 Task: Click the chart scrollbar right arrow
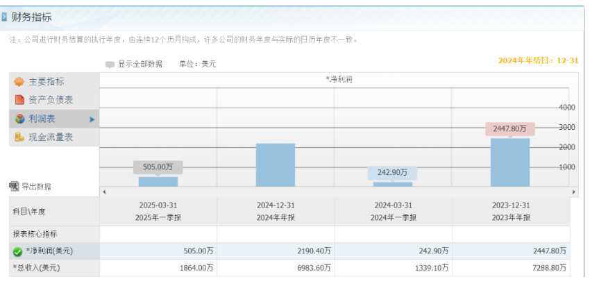[574, 192]
